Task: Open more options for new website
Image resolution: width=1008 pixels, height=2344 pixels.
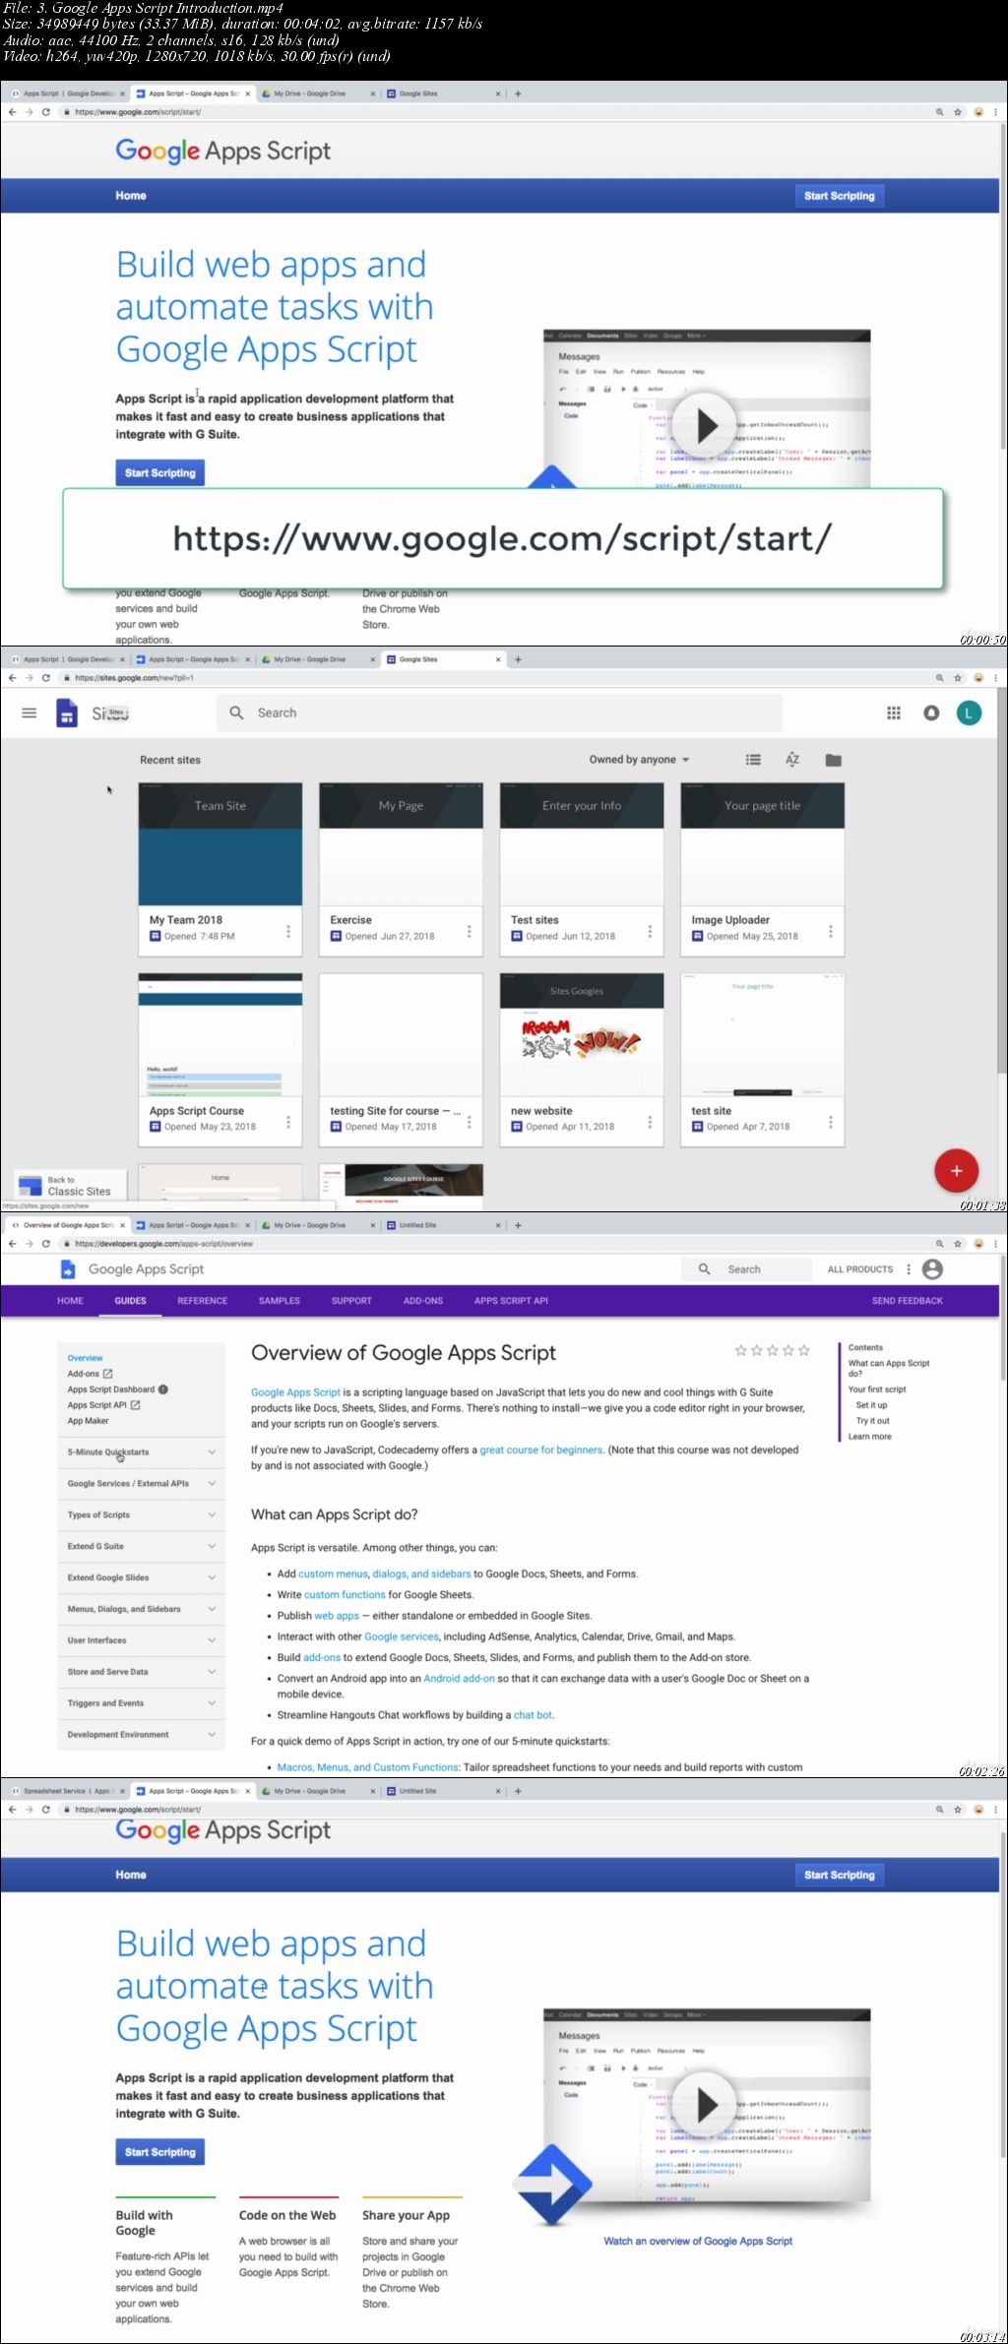Action: pyautogui.click(x=650, y=1122)
